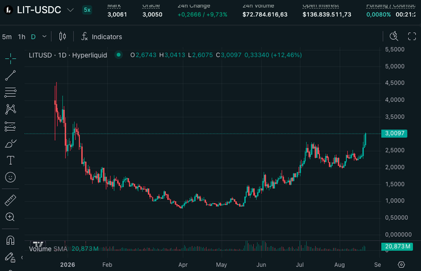Select the Text annotation tool

(x=11, y=161)
